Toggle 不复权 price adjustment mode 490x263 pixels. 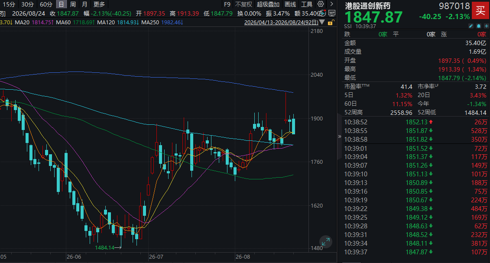coord(243,4)
